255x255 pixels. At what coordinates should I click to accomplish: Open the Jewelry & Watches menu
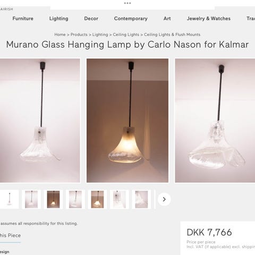point(209,19)
